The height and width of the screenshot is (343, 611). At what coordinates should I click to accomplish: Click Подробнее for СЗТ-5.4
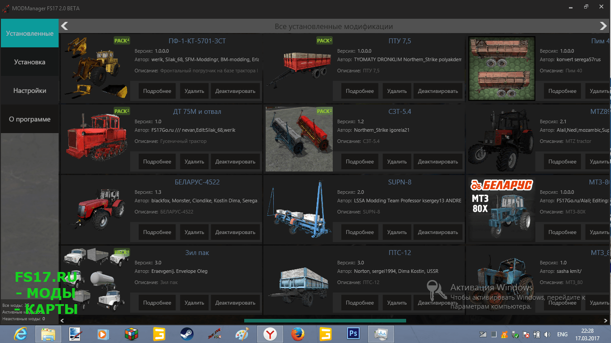pos(360,161)
